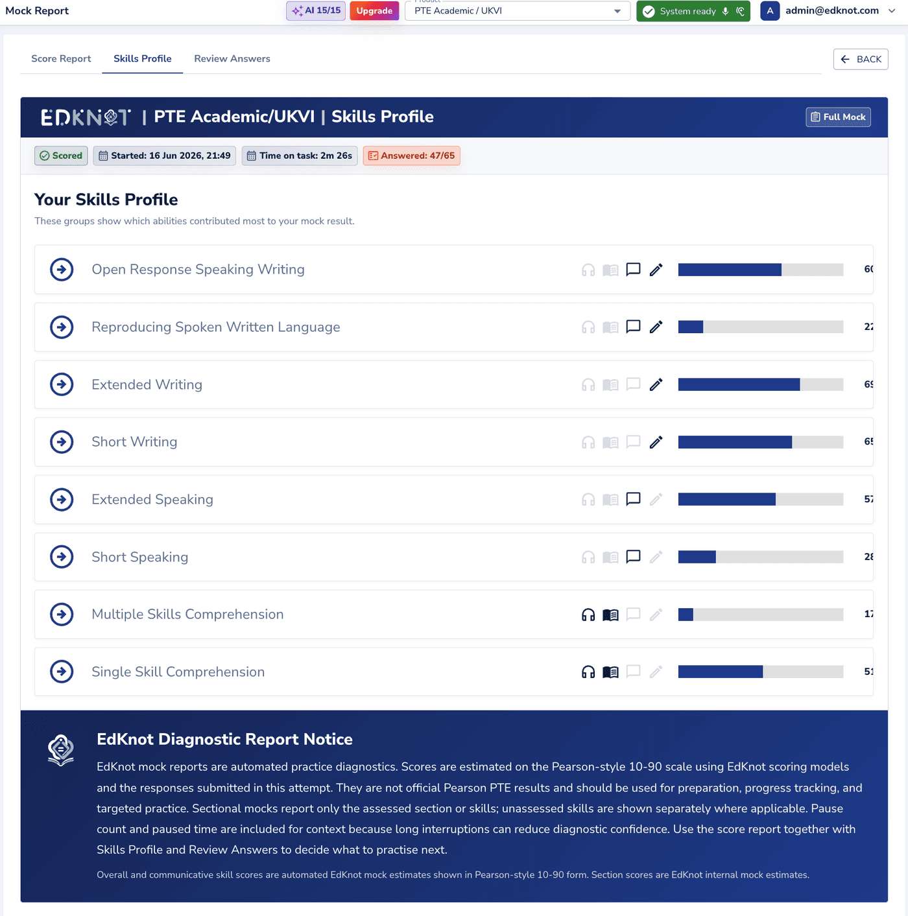Click the Open Response Speaking Writing score bar
Viewport: 908px width, 916px height.
(x=761, y=270)
